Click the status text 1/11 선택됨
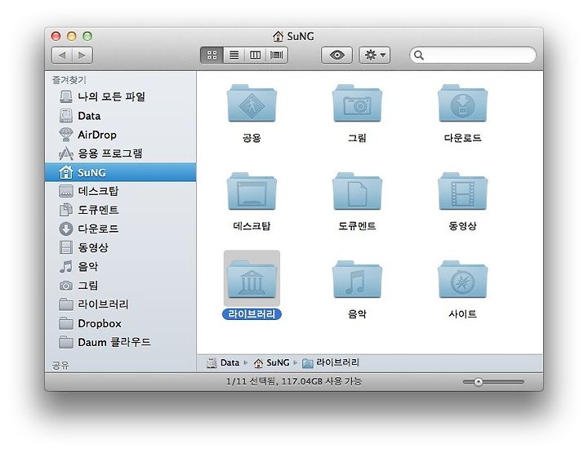 pyautogui.click(x=251, y=381)
